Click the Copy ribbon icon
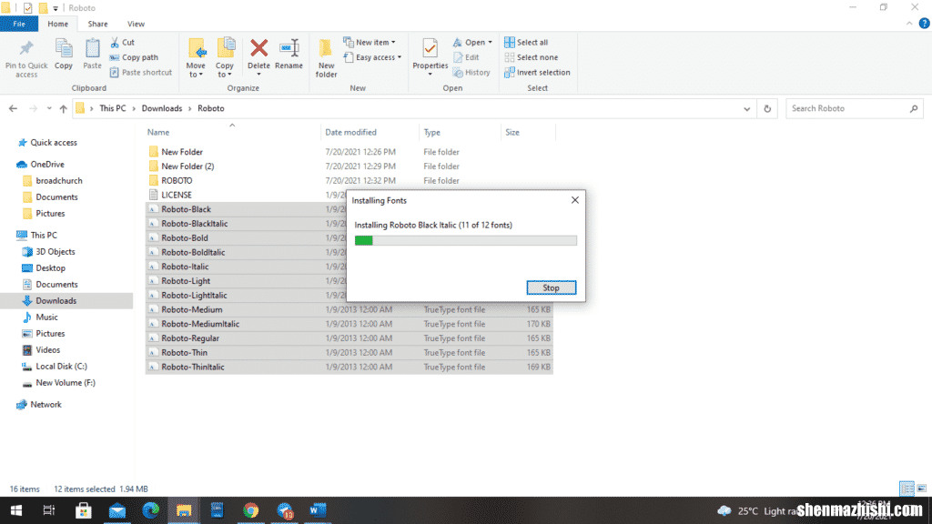The image size is (932, 524). click(64, 48)
